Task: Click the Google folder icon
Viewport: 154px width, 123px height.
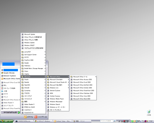Action: click(x=23, y=63)
